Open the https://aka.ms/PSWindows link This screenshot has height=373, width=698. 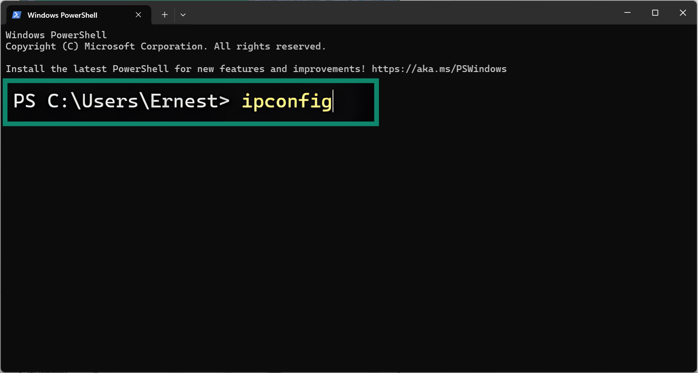[x=439, y=69]
